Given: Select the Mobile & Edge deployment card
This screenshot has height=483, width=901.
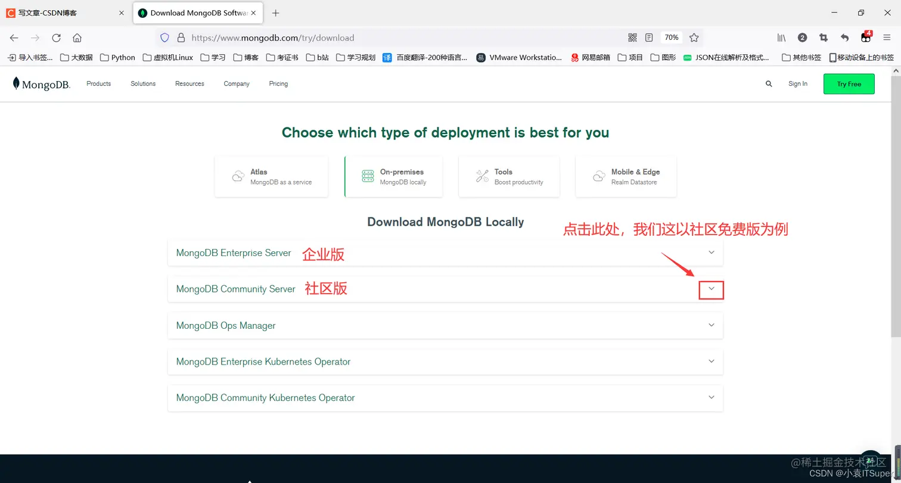Looking at the screenshot, I should click(626, 177).
